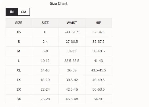The width and height of the screenshot is (149, 107).
Task: Click the first SIZE column header
Action: point(19,23)
